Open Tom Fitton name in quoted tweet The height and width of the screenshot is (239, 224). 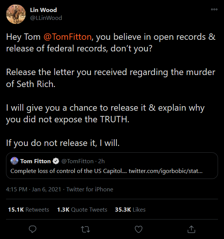36,161
